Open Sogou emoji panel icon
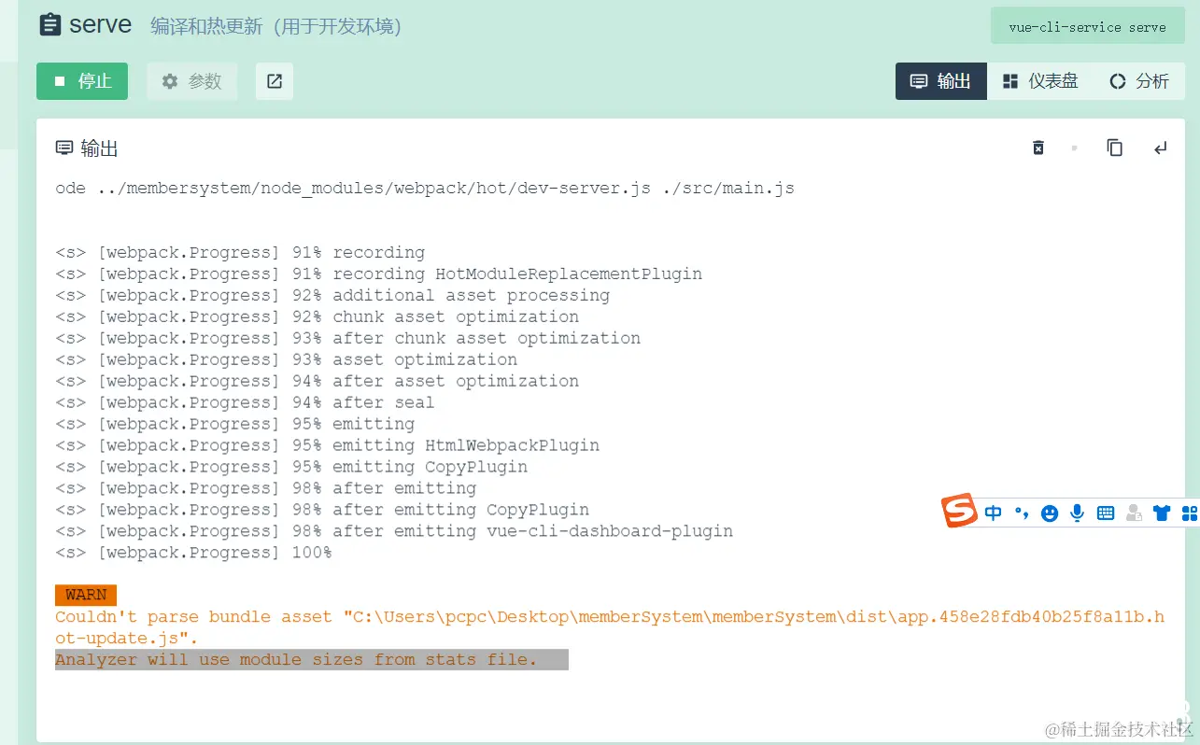 tap(1050, 513)
